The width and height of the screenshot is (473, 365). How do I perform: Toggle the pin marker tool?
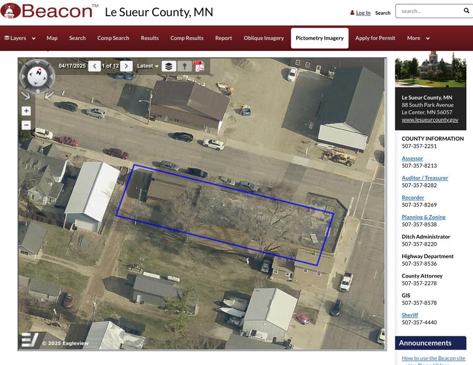[184, 66]
